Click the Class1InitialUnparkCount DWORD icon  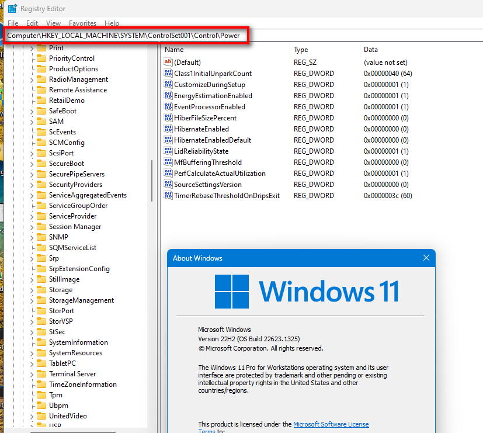tap(168, 74)
